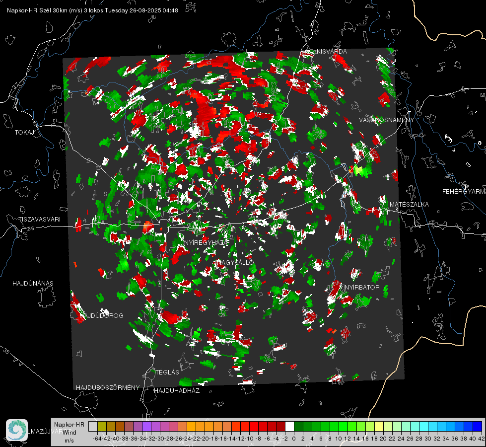Click the gray first swatch in the legend

pyautogui.click(x=93, y=427)
